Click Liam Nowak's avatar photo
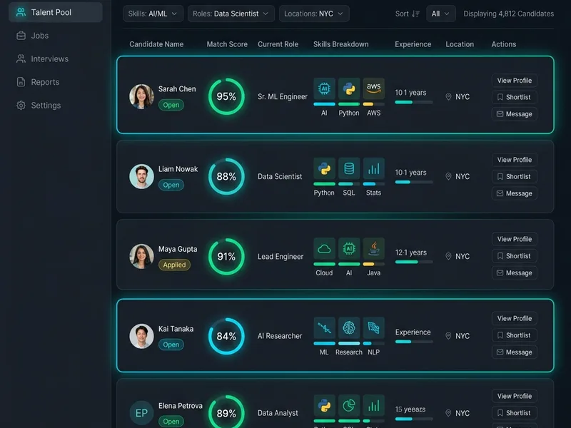 (x=141, y=176)
